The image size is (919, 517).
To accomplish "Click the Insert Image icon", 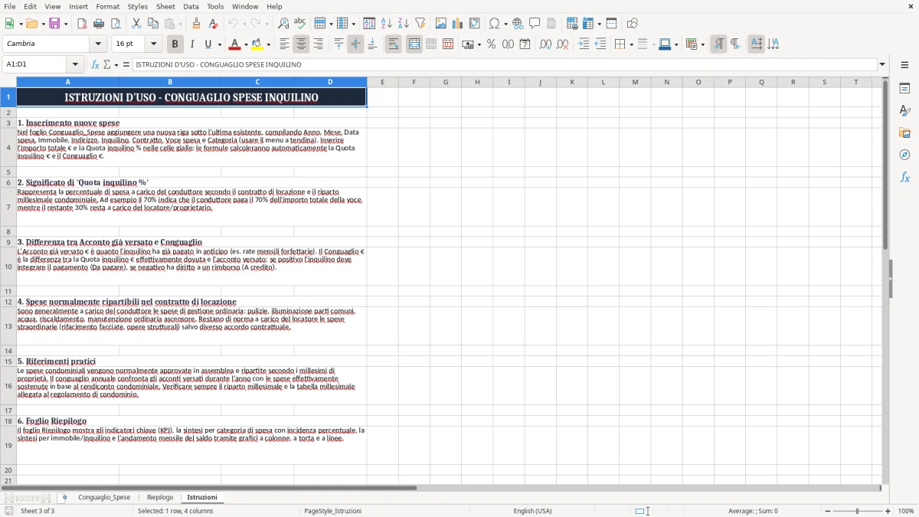I will tap(441, 24).
